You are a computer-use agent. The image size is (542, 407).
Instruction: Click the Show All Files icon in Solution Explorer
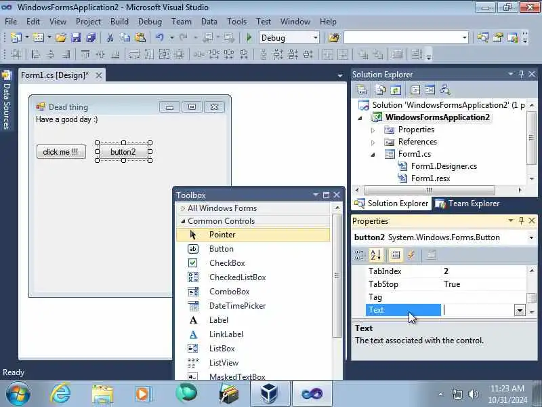coord(381,90)
